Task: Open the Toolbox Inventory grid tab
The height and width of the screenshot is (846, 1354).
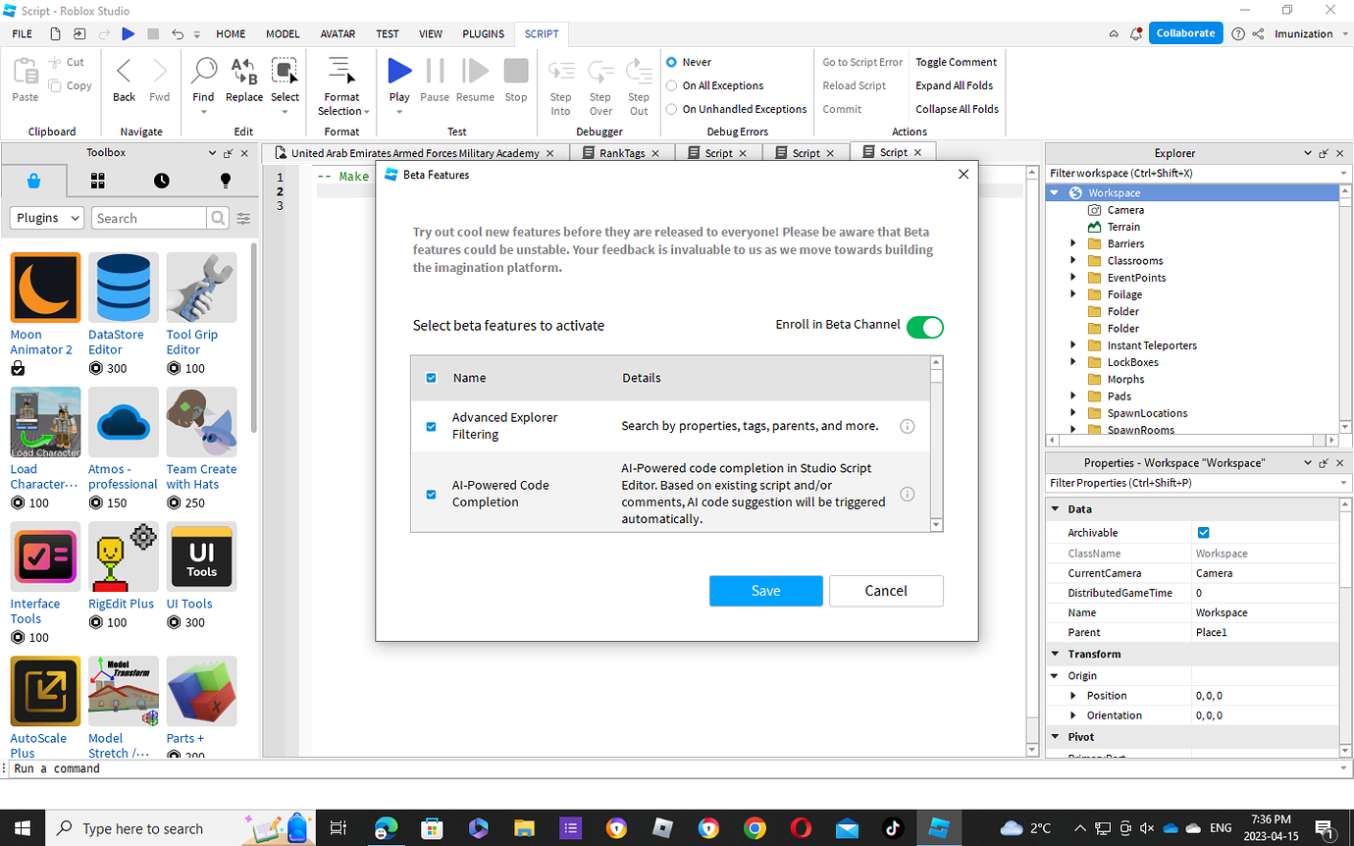Action: point(98,181)
